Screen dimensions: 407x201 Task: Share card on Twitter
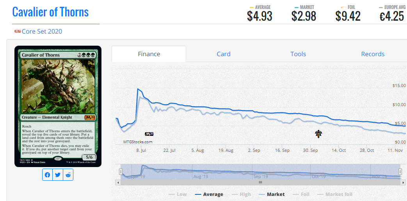pos(58,175)
